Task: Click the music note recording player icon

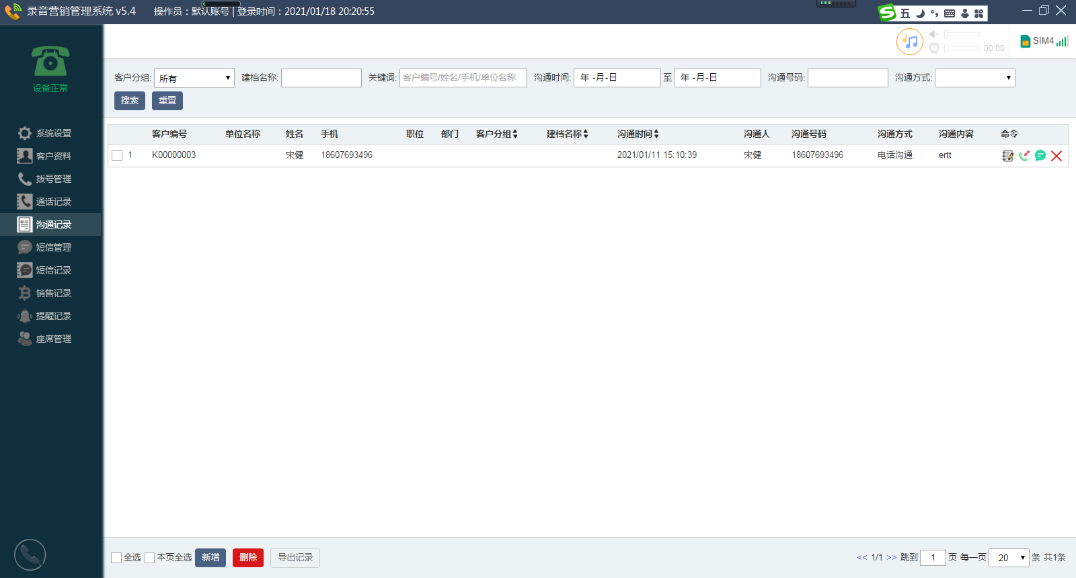Action: tap(910, 42)
